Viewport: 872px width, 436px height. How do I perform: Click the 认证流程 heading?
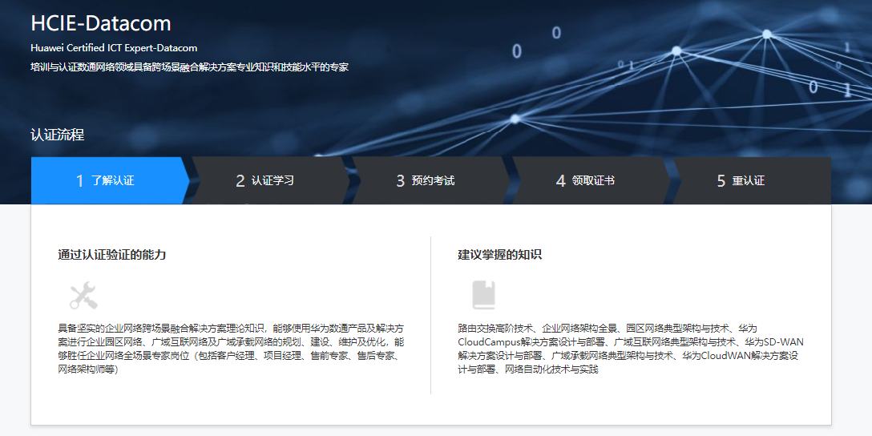tap(57, 135)
